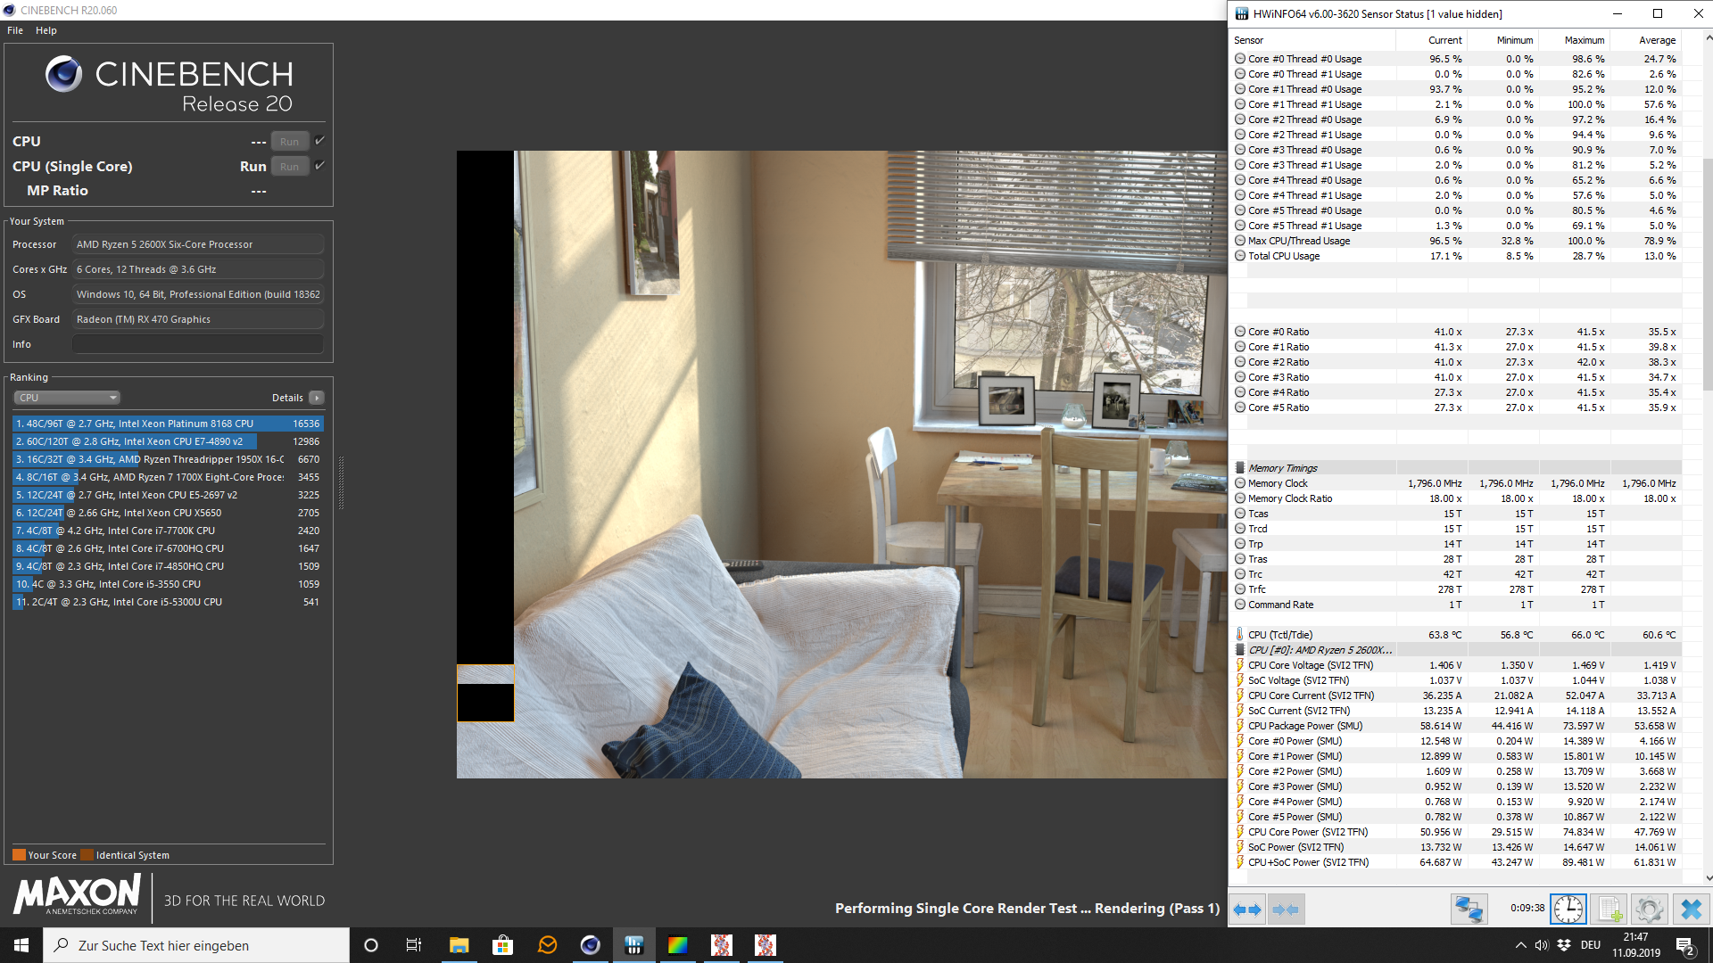
Task: Click the HWiNFO collapse arrows icon
Action: pos(1286,909)
